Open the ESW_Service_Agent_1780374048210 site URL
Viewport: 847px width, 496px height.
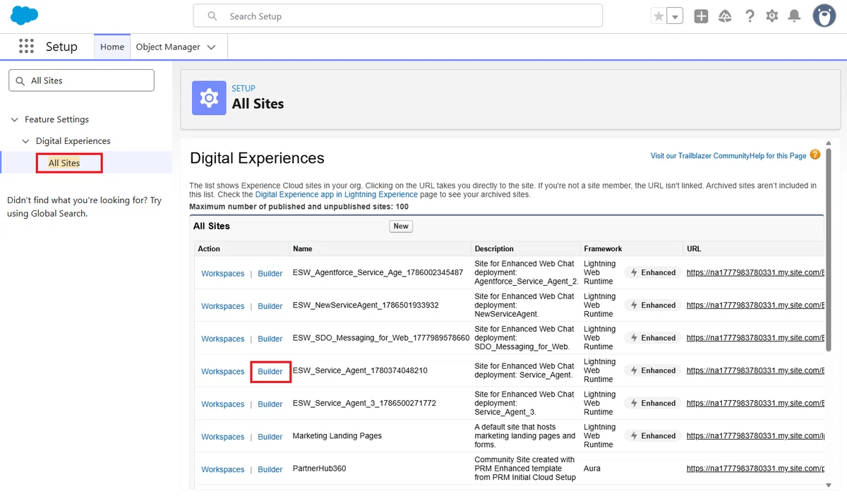point(755,370)
